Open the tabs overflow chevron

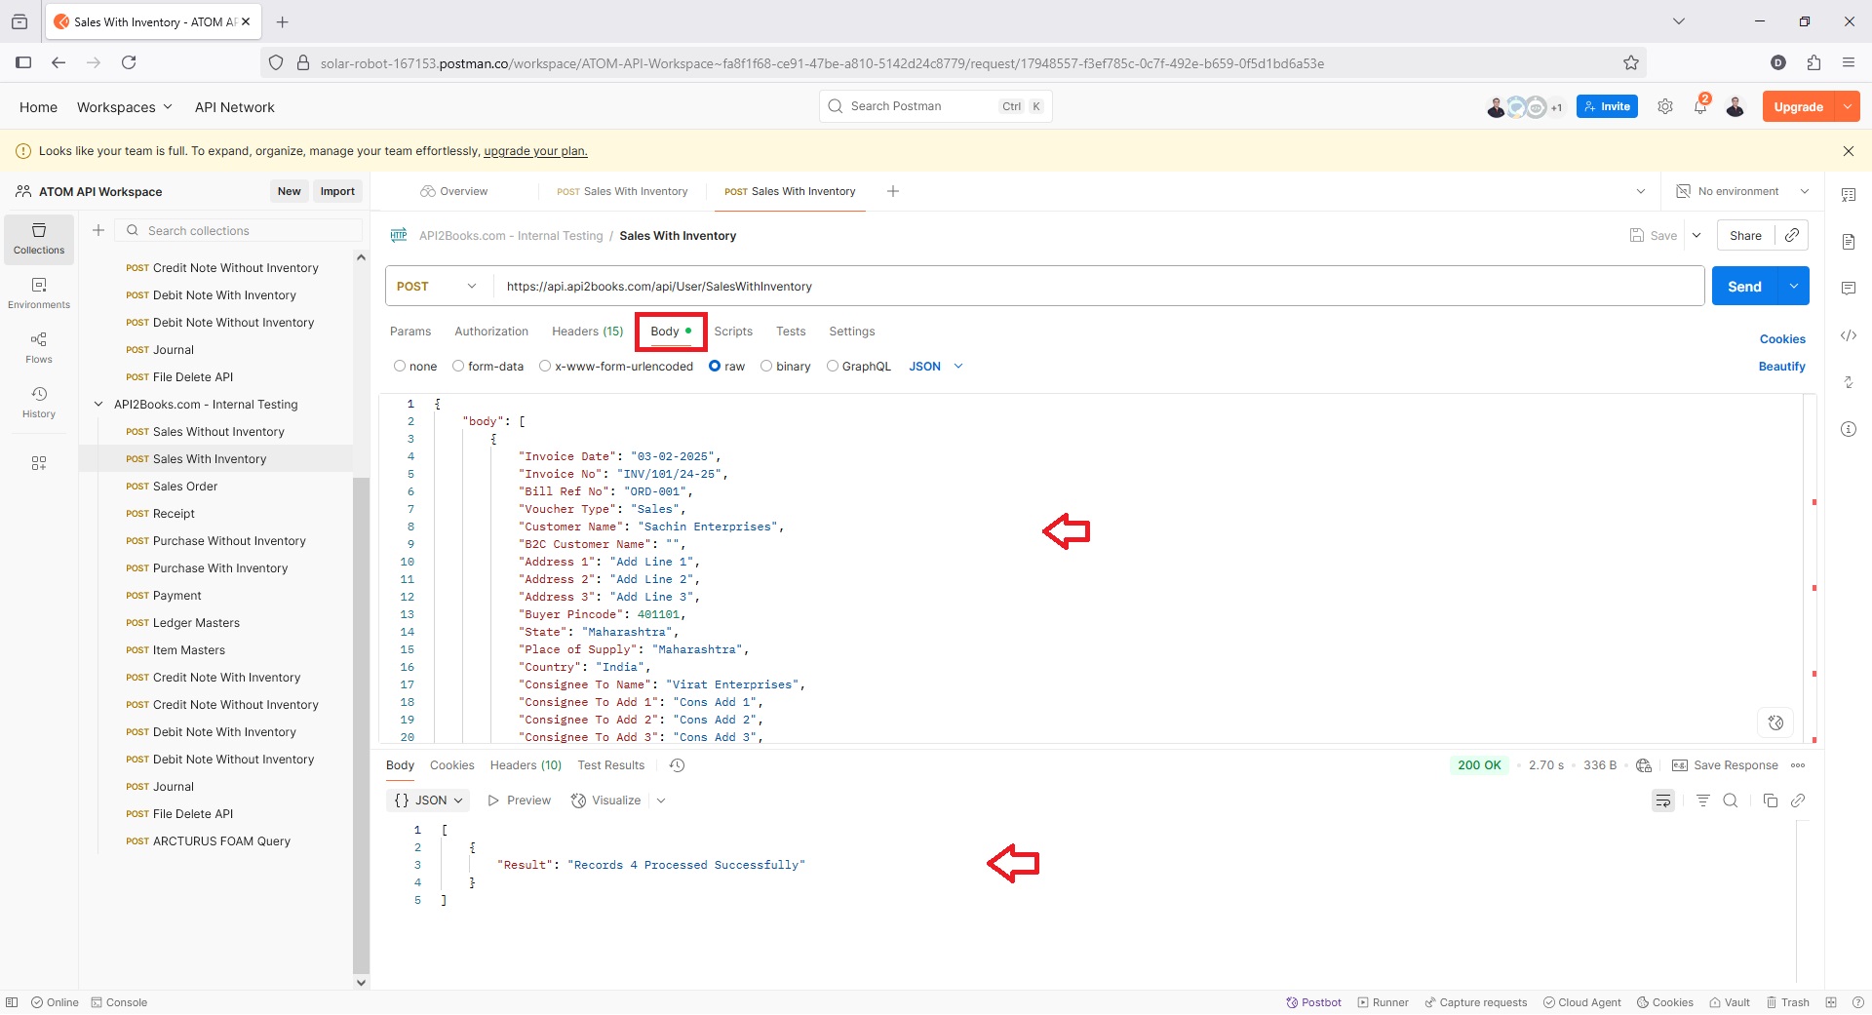click(1641, 191)
